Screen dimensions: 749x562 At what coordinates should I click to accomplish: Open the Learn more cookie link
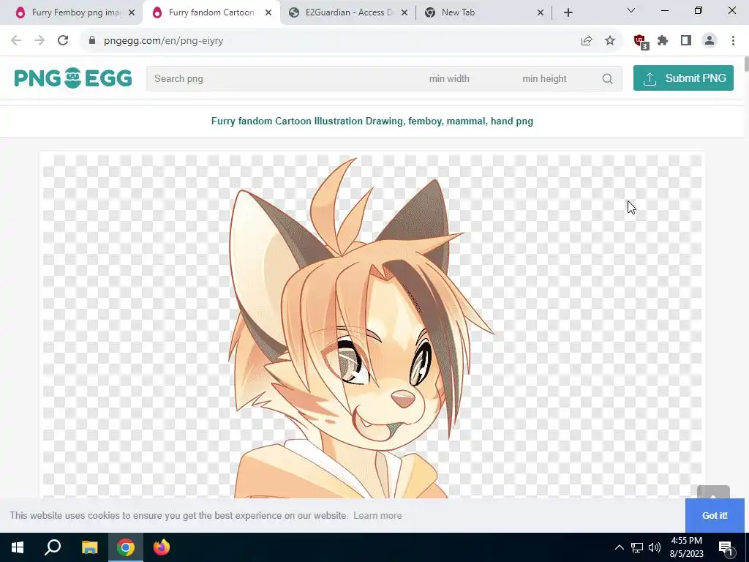pos(377,516)
